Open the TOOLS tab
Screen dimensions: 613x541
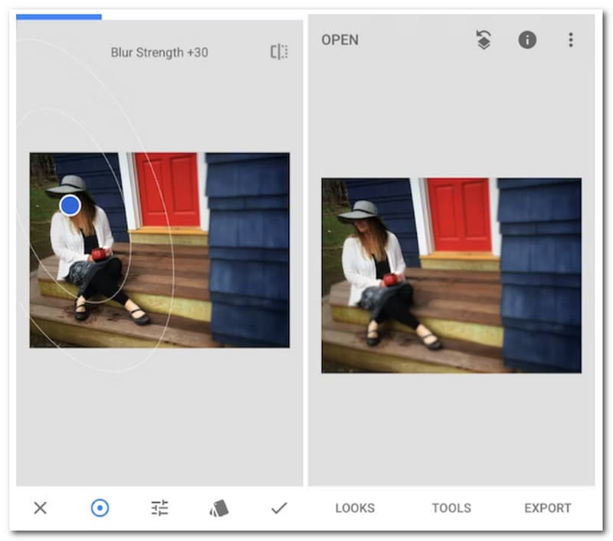tap(451, 508)
